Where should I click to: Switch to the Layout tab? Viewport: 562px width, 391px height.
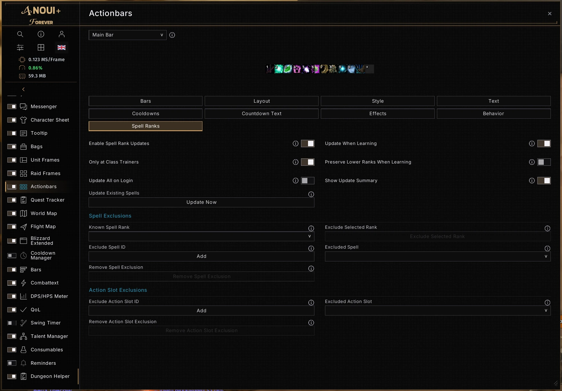pyautogui.click(x=262, y=101)
